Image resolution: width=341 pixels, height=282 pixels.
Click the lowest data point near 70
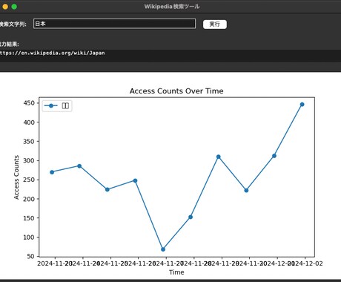coord(163,249)
